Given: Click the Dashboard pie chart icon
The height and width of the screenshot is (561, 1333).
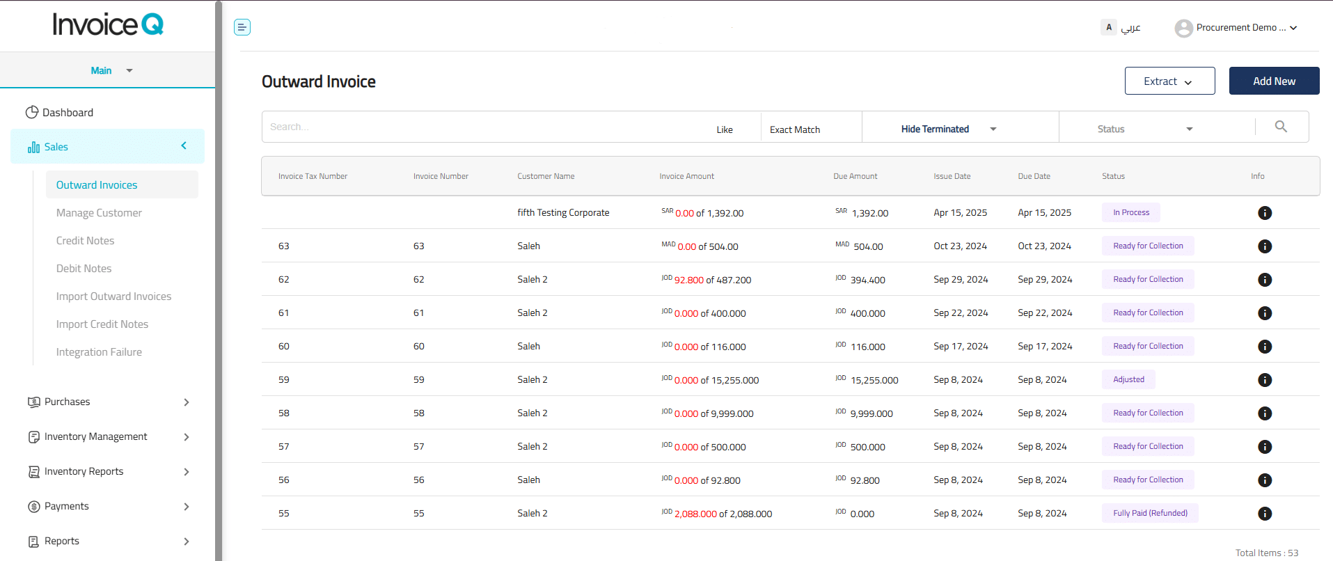Looking at the screenshot, I should [32, 113].
